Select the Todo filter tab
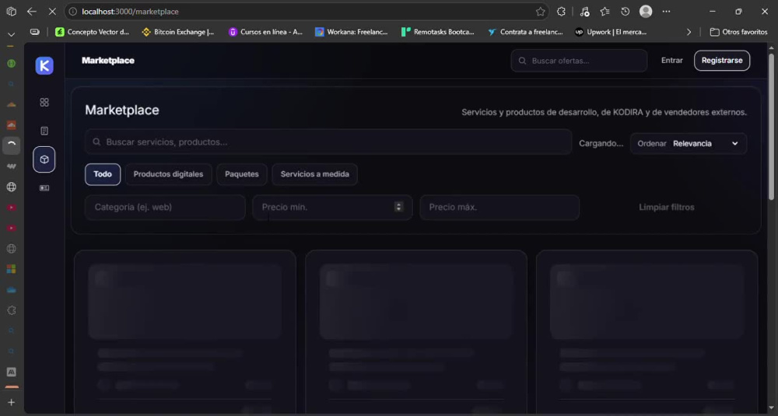Screen dimensions: 778x416 (103, 174)
